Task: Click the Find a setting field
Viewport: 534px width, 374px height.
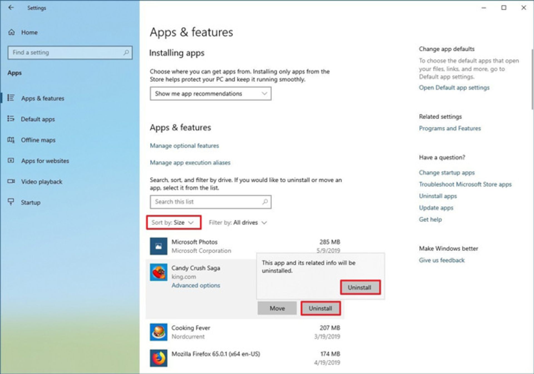Action: pos(70,52)
